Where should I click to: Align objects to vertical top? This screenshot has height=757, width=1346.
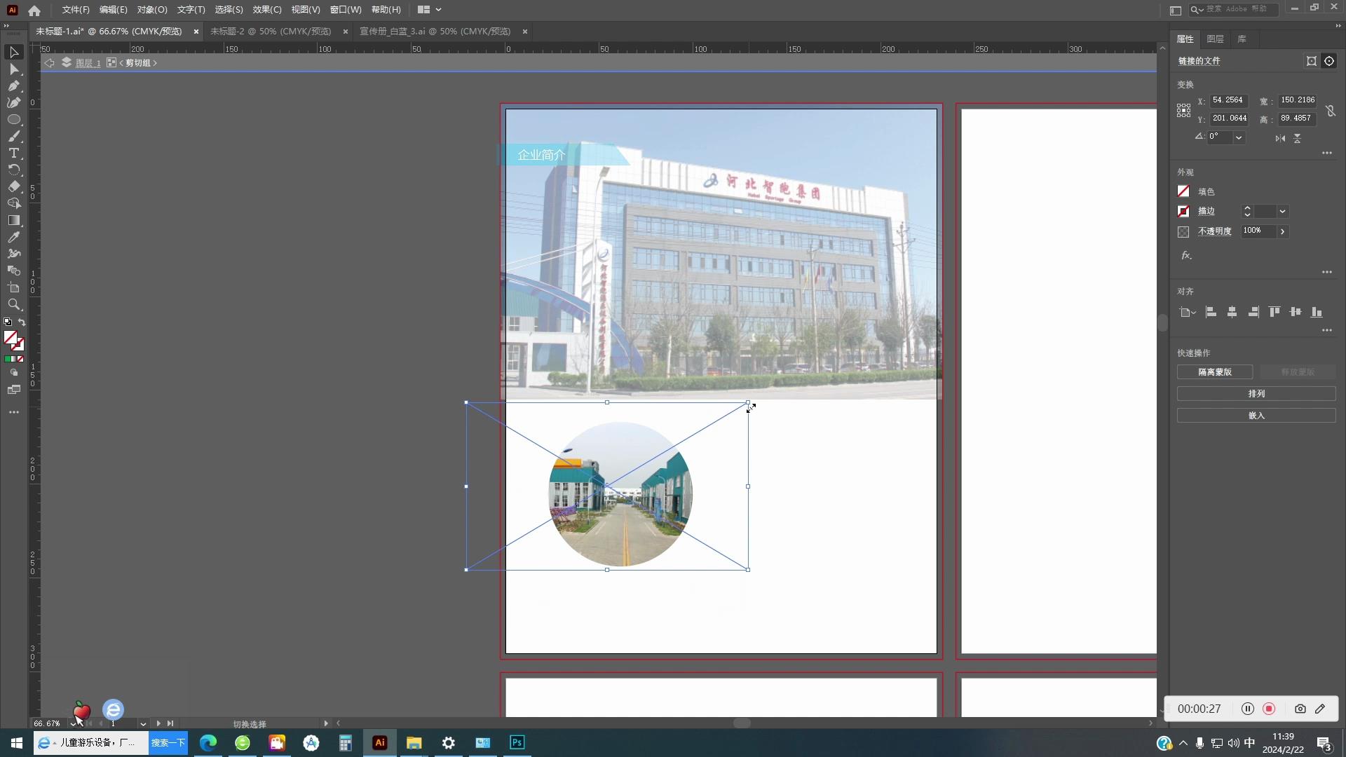pyautogui.click(x=1274, y=313)
